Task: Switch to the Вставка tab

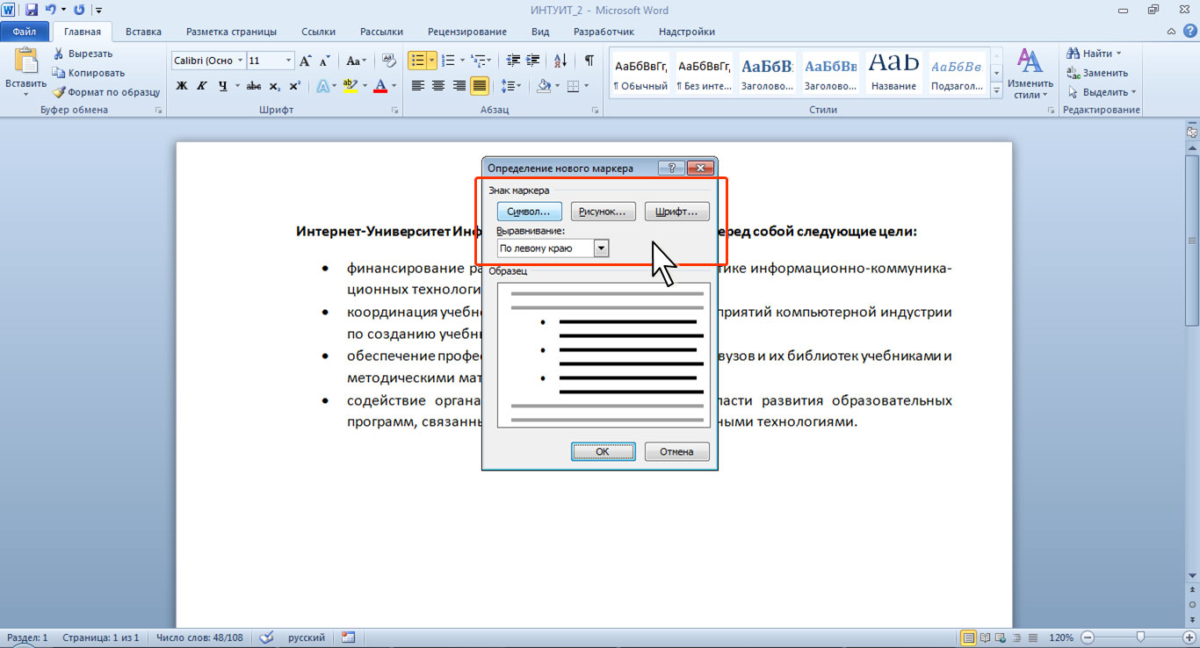Action: click(x=143, y=32)
